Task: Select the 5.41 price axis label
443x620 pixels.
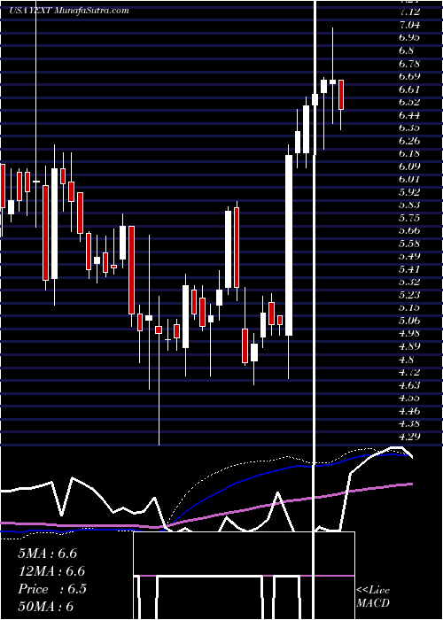Action: (x=409, y=269)
